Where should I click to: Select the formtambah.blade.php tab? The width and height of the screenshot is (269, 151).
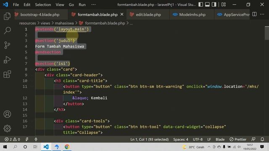(98, 15)
